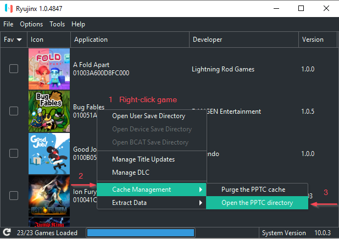
Task: Open the Options menu
Action: click(31, 24)
